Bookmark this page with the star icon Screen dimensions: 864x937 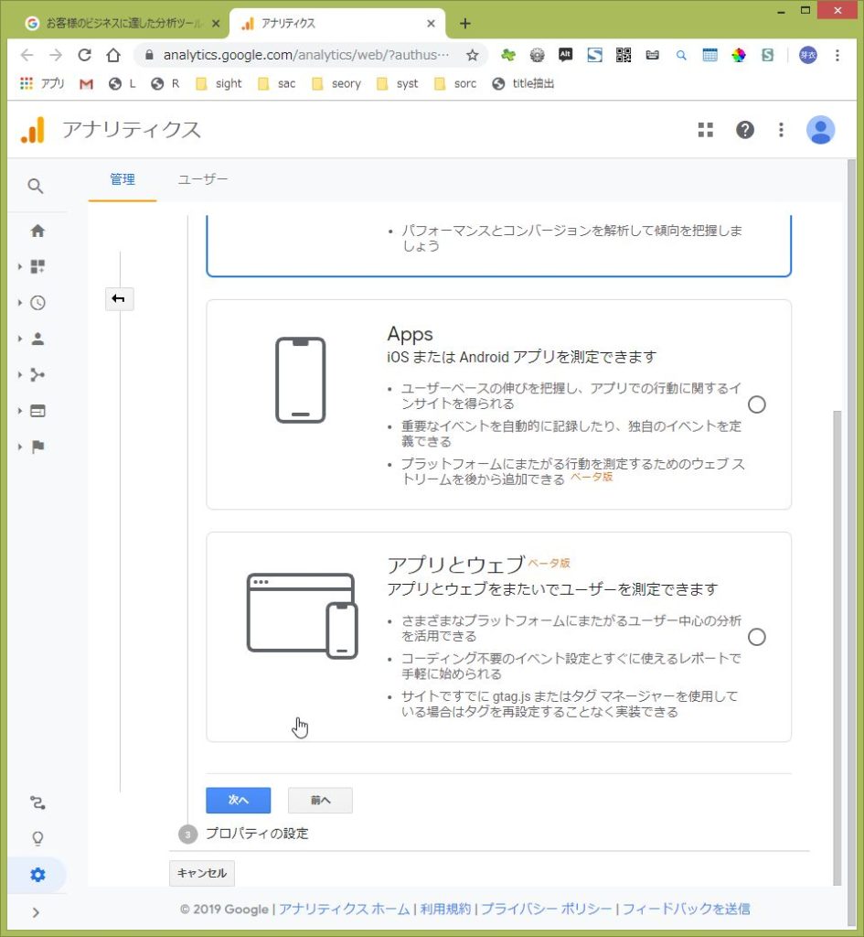point(473,55)
